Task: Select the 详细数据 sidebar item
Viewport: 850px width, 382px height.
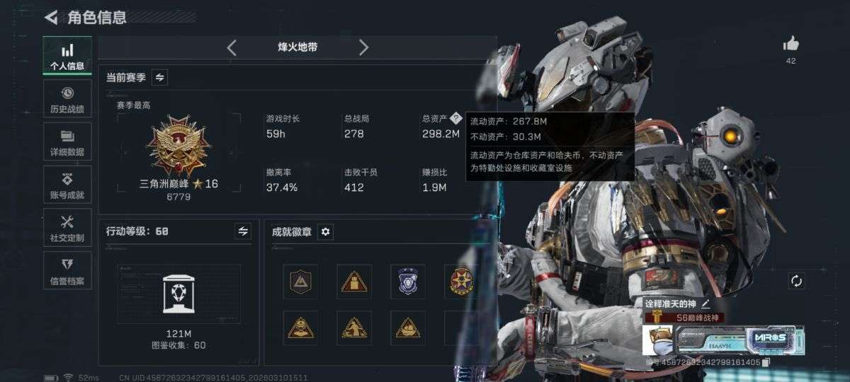Action: point(67,141)
